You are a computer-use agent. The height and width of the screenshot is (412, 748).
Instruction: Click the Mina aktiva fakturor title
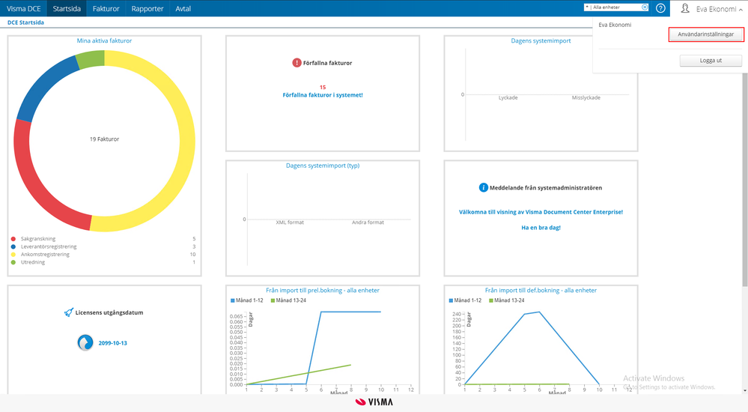pyautogui.click(x=105, y=40)
